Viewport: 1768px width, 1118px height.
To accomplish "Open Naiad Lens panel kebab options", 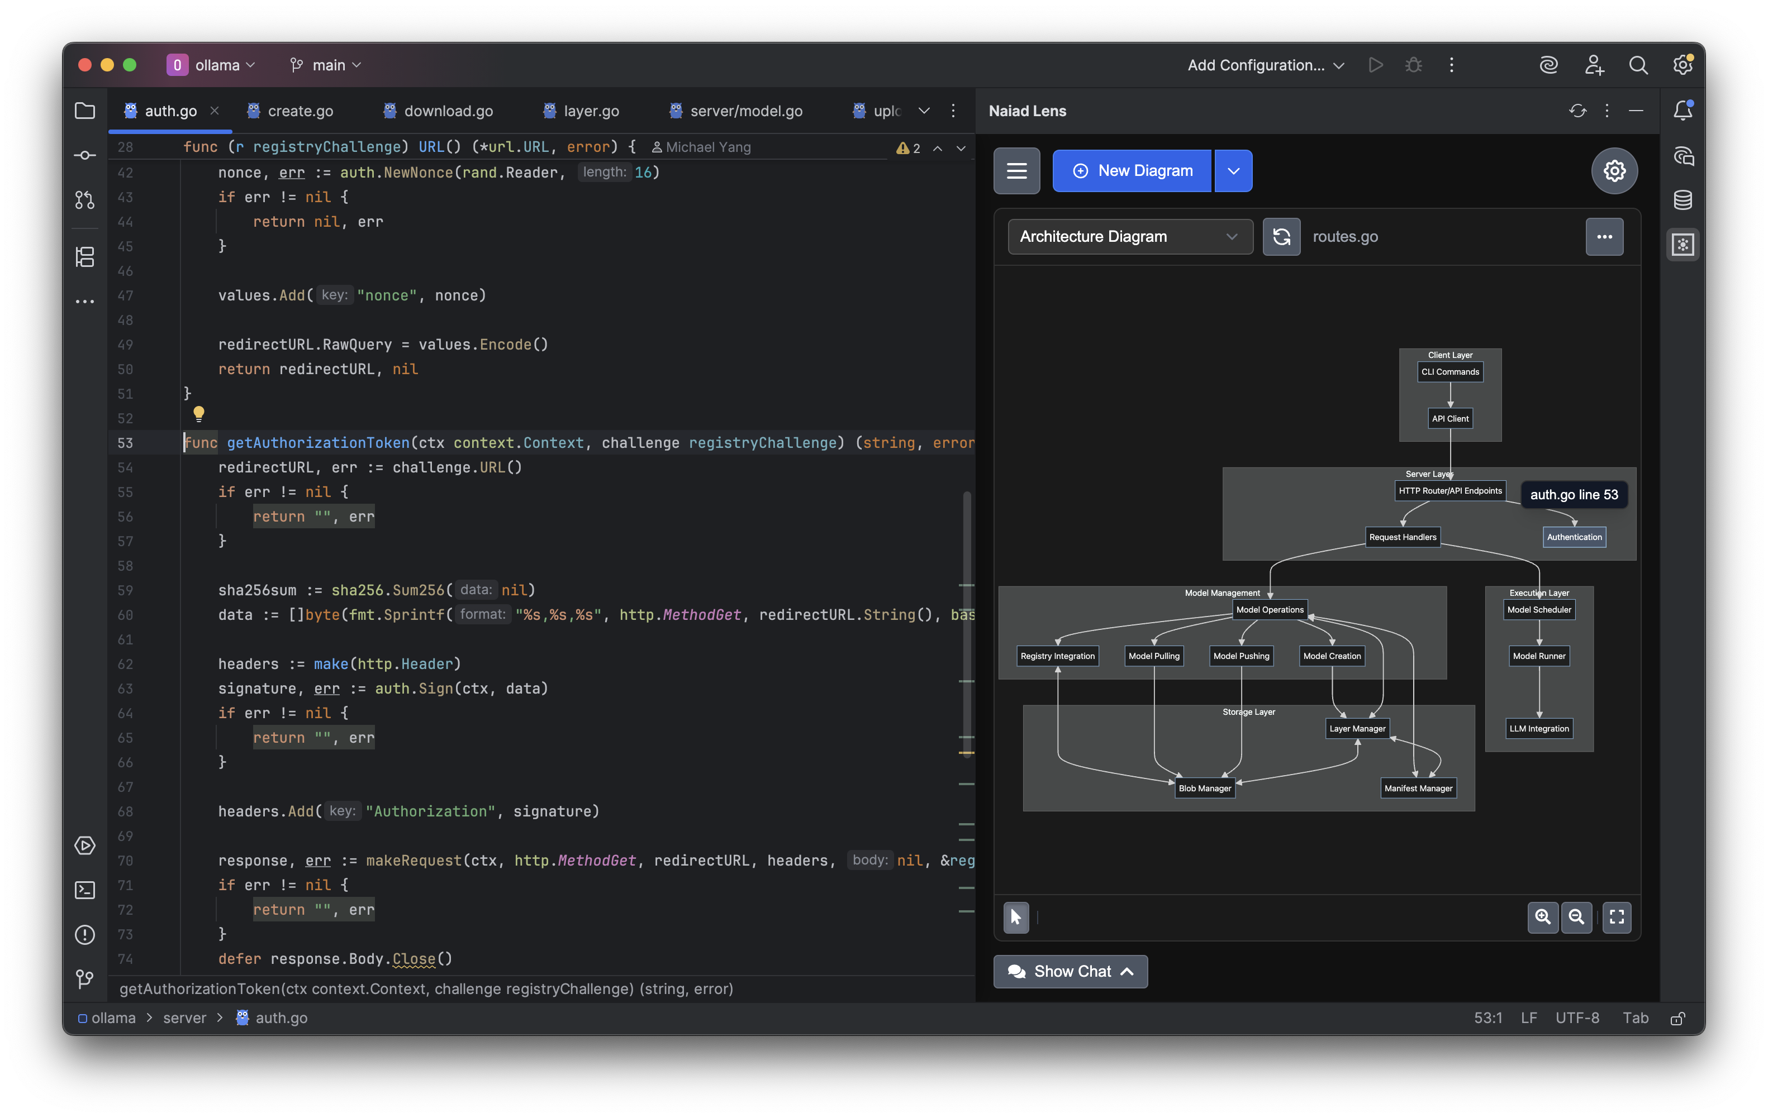I will pos(1607,111).
